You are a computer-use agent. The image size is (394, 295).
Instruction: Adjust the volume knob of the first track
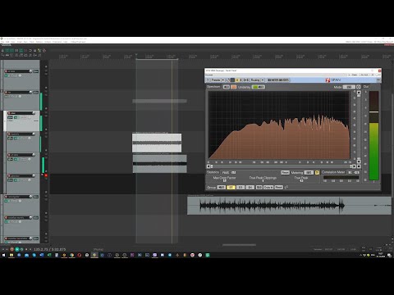30,71
